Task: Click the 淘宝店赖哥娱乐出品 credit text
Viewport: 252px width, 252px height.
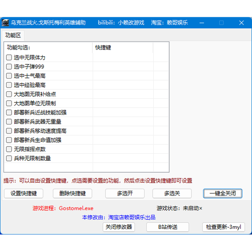Action: tap(132, 217)
